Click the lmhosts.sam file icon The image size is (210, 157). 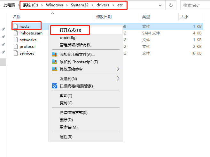16,33
